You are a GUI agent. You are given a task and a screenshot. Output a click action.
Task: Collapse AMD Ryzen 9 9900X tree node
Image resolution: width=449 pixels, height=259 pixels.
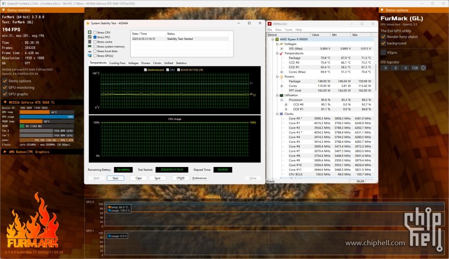(x=273, y=39)
